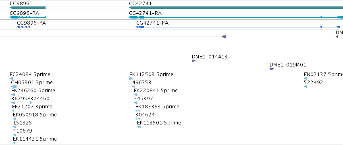Open the CG9896-RA transcript label
The image size is (343, 145).
(24, 13)
